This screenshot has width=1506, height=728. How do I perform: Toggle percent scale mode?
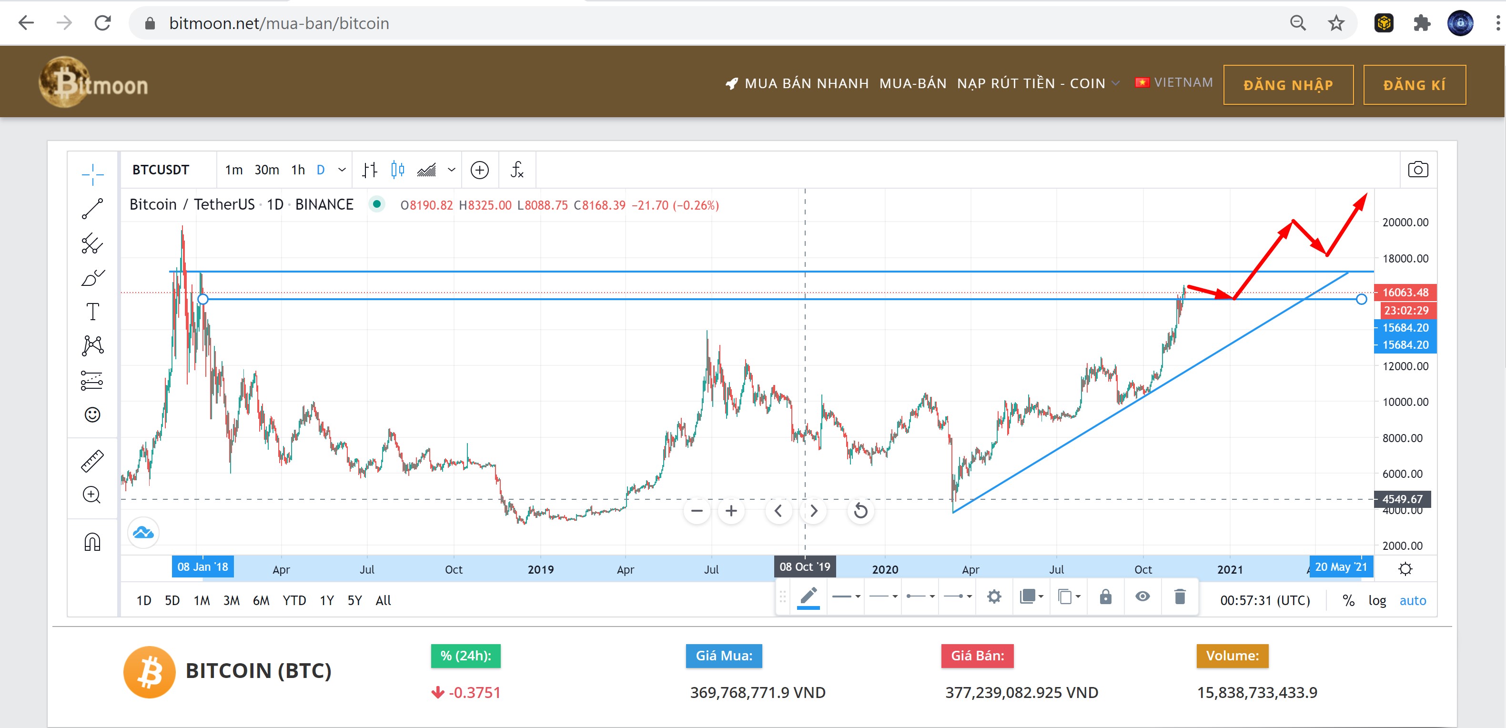(1348, 600)
